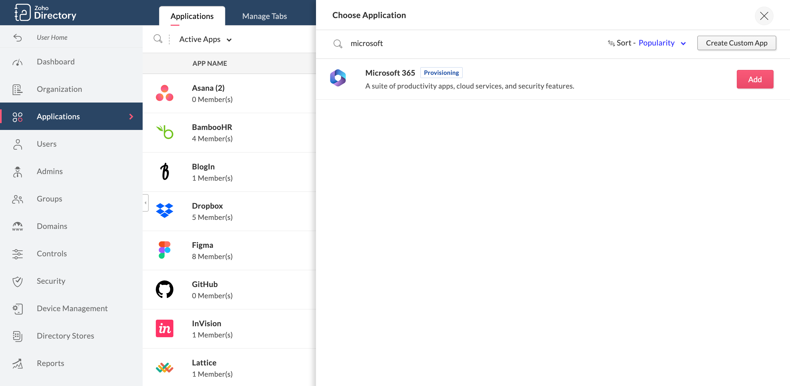The height and width of the screenshot is (386, 790).
Task: Open Controls using the sliders icon
Action: pos(18,254)
